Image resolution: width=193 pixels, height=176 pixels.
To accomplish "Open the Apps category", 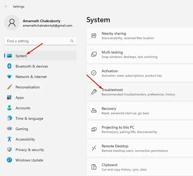I will click(40, 98).
